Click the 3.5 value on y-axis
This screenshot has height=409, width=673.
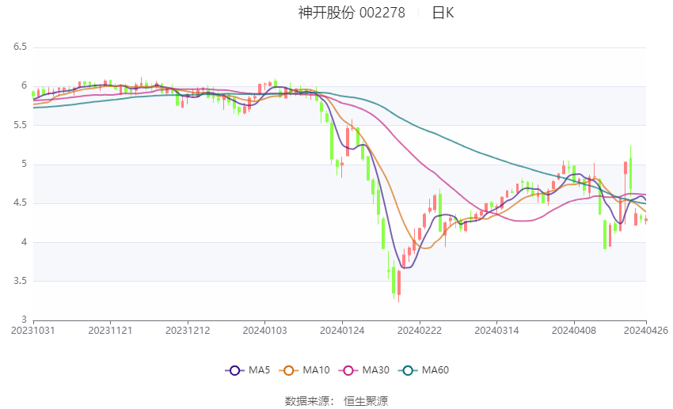coord(20,281)
